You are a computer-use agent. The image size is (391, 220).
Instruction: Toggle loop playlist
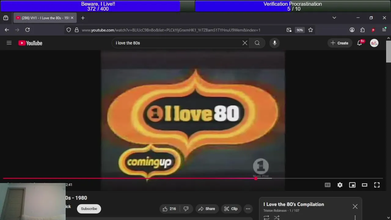266,218
